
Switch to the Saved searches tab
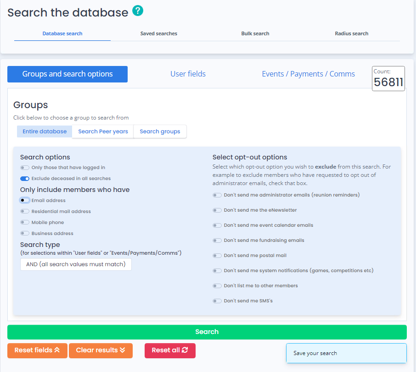pyautogui.click(x=158, y=33)
